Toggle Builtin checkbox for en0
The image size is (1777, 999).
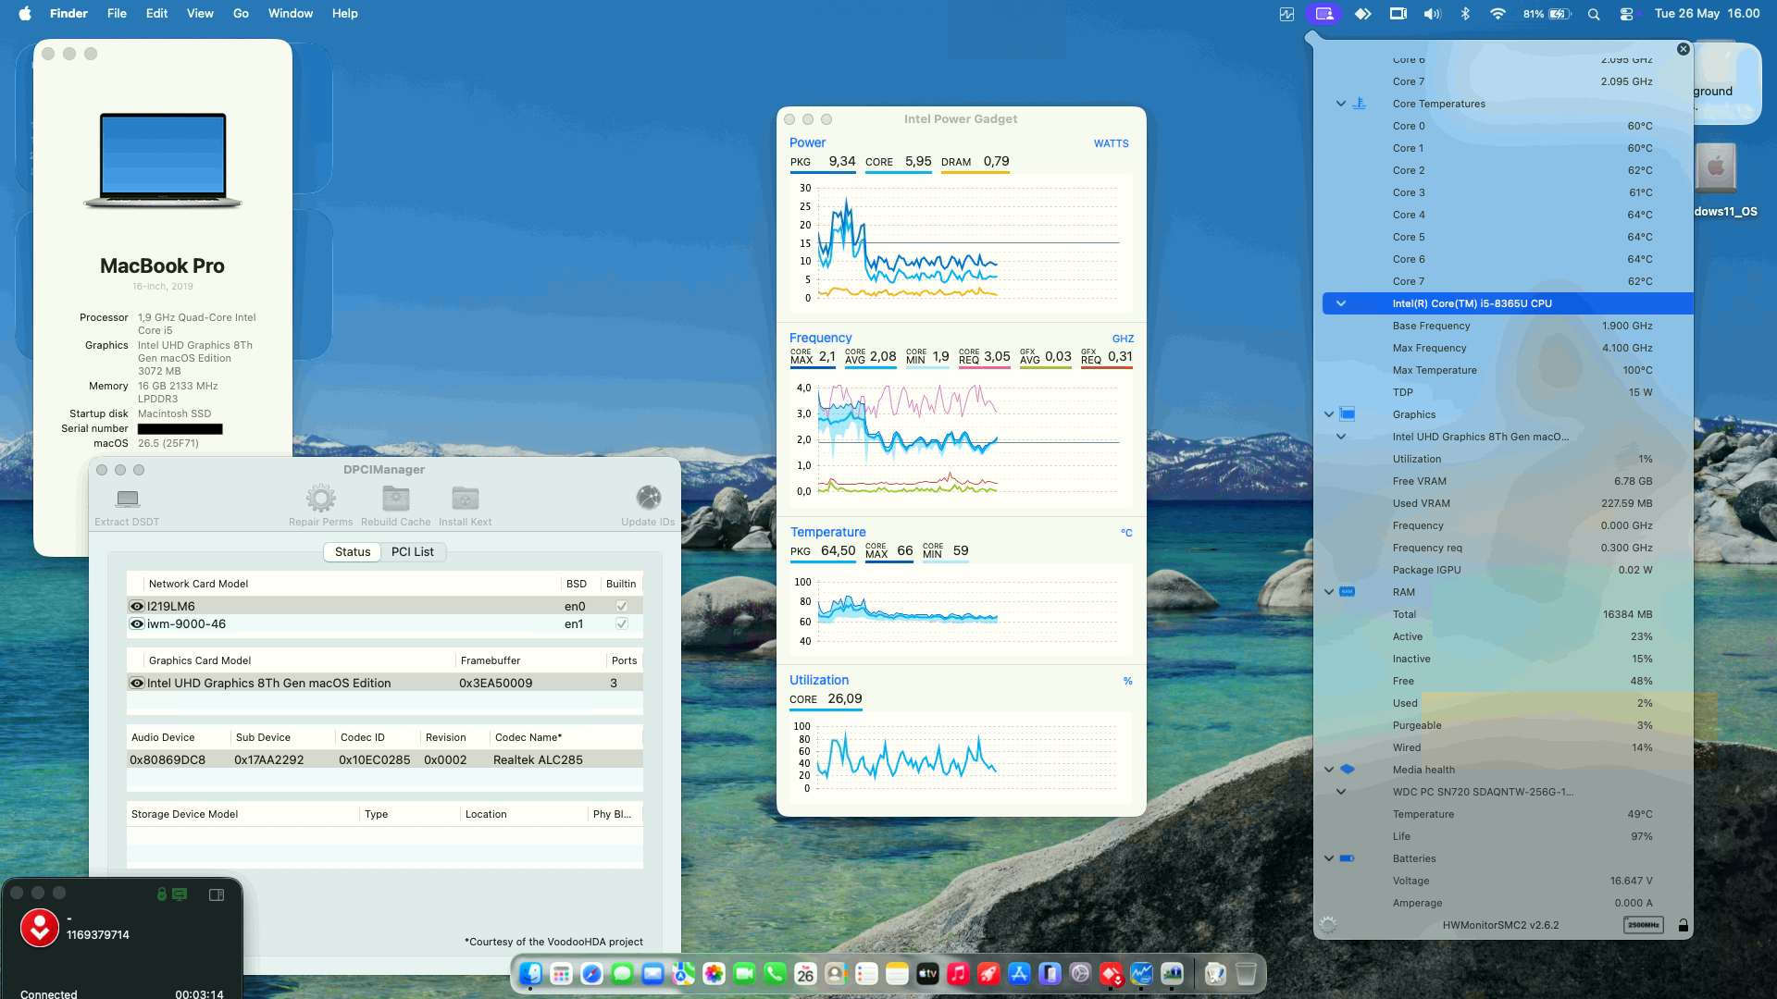coord(622,607)
